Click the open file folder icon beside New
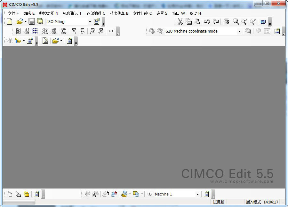The height and width of the screenshot is (207, 288). click(20, 22)
